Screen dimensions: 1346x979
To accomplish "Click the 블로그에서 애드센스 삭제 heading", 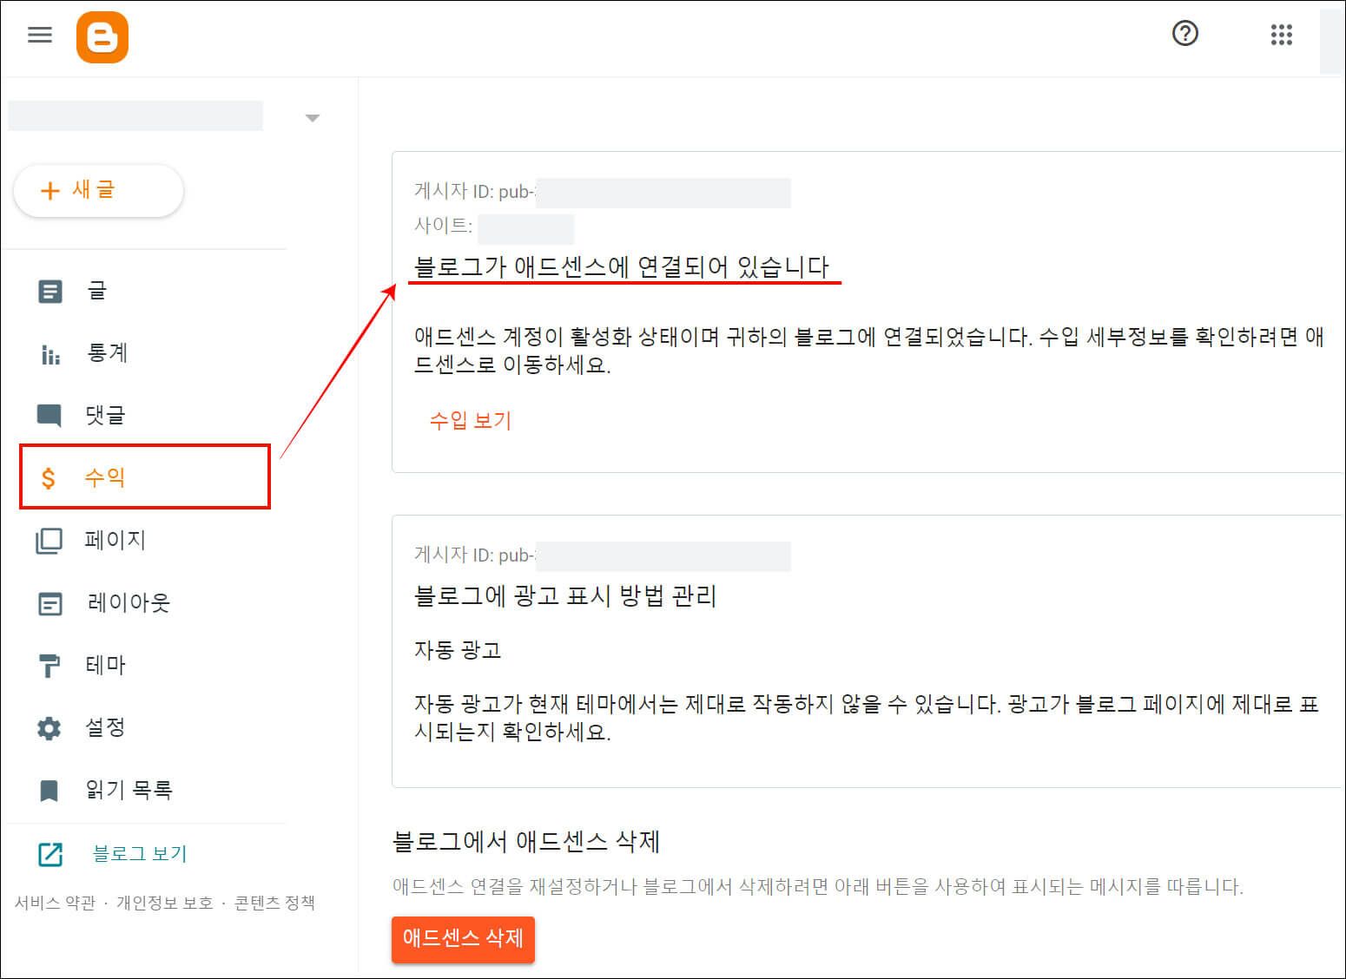I will (526, 841).
